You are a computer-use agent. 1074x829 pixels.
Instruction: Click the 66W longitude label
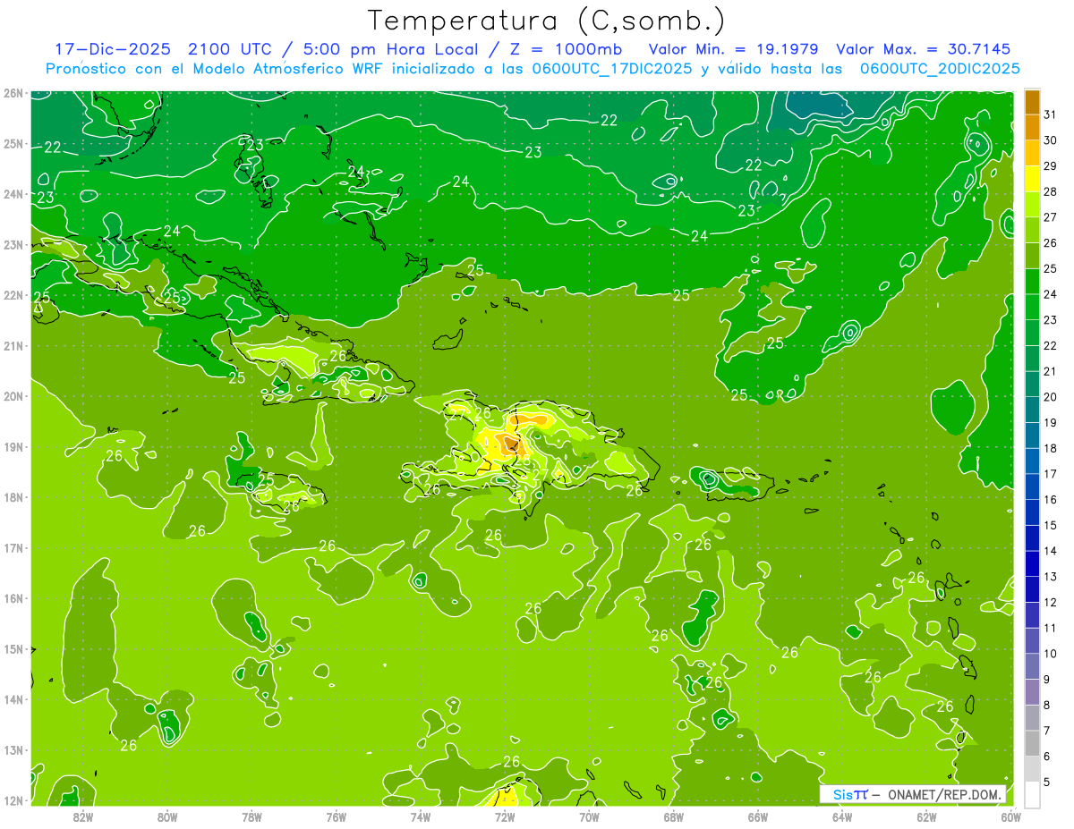tap(758, 816)
